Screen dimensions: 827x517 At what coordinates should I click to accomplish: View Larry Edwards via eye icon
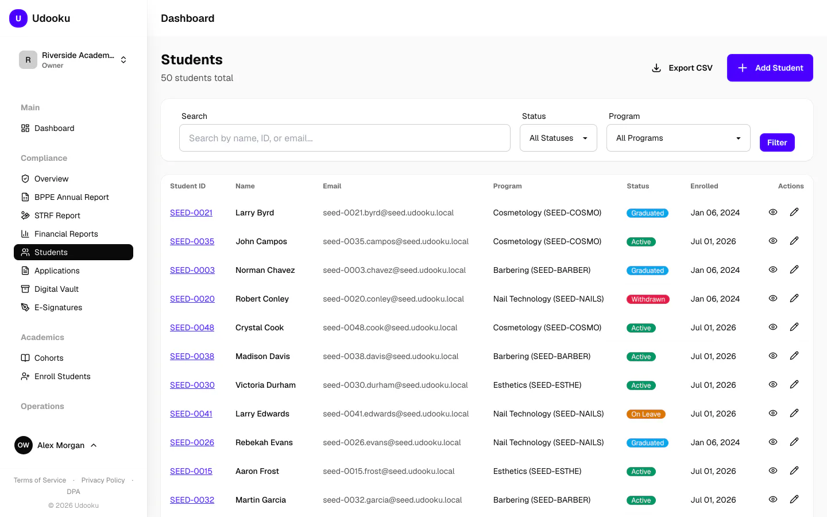pos(773,413)
